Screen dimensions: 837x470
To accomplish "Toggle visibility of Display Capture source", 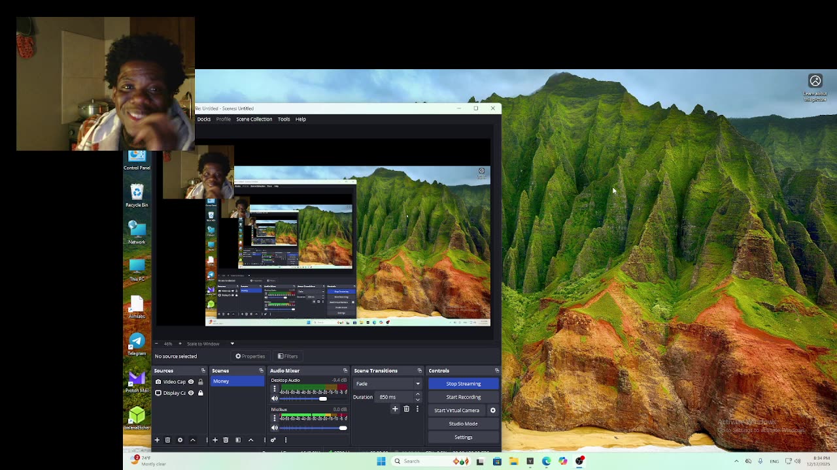I will tap(191, 393).
